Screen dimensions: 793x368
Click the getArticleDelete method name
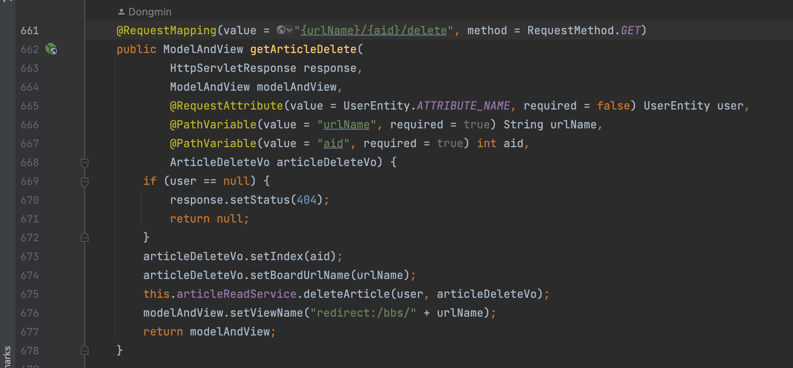[x=303, y=49]
